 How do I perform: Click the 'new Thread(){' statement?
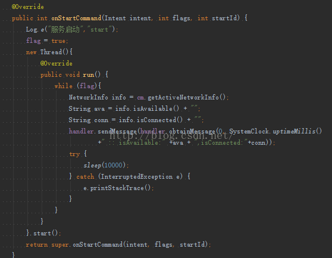point(49,52)
